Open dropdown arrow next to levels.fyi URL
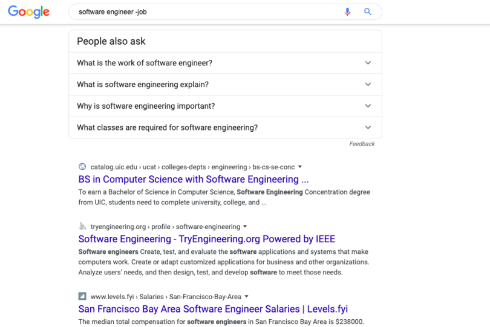Image resolution: width=490 pixels, height=327 pixels. coord(247,297)
